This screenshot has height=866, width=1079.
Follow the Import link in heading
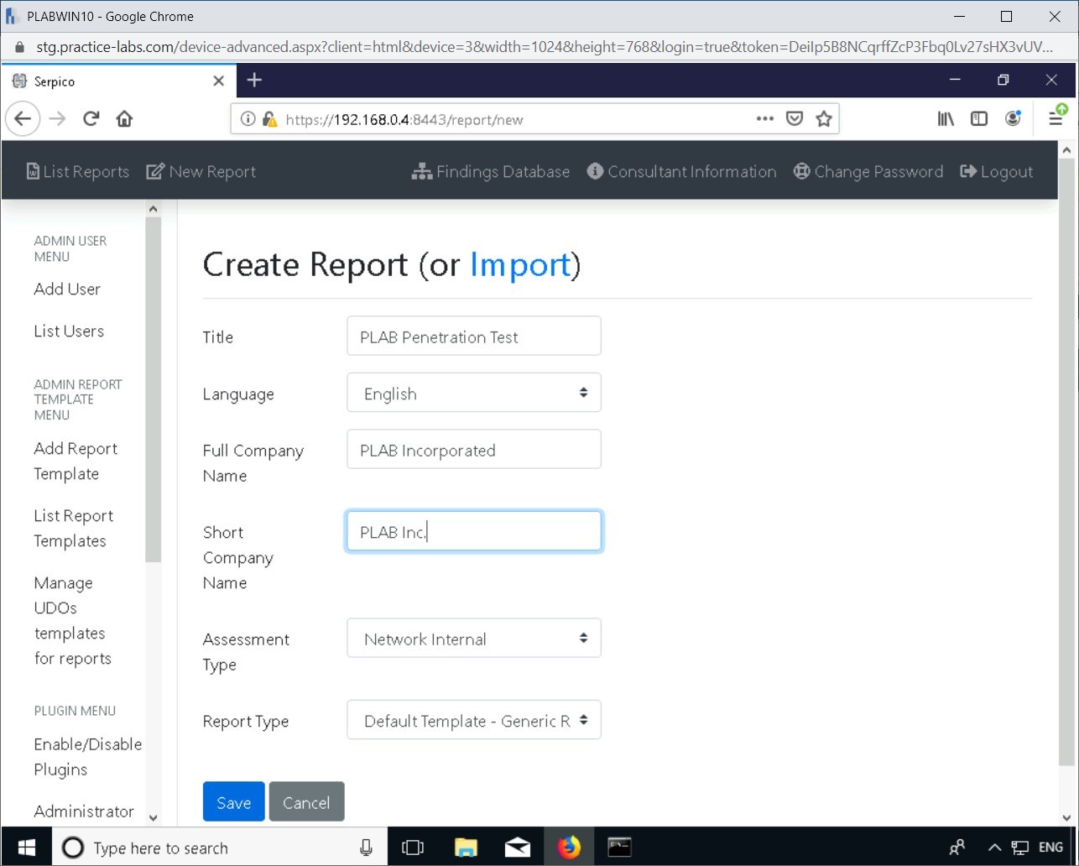click(519, 264)
